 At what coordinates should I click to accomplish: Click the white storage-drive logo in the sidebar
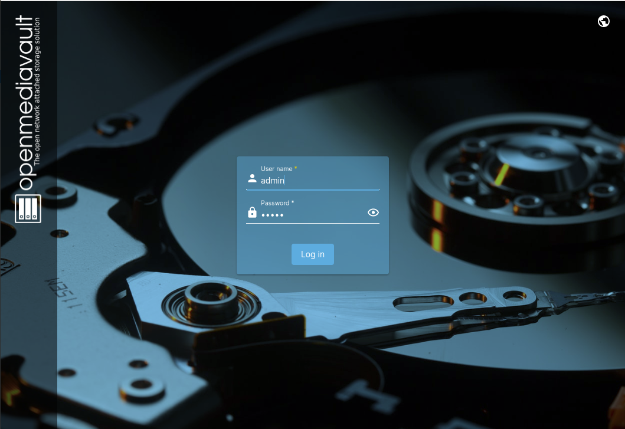pos(28,210)
